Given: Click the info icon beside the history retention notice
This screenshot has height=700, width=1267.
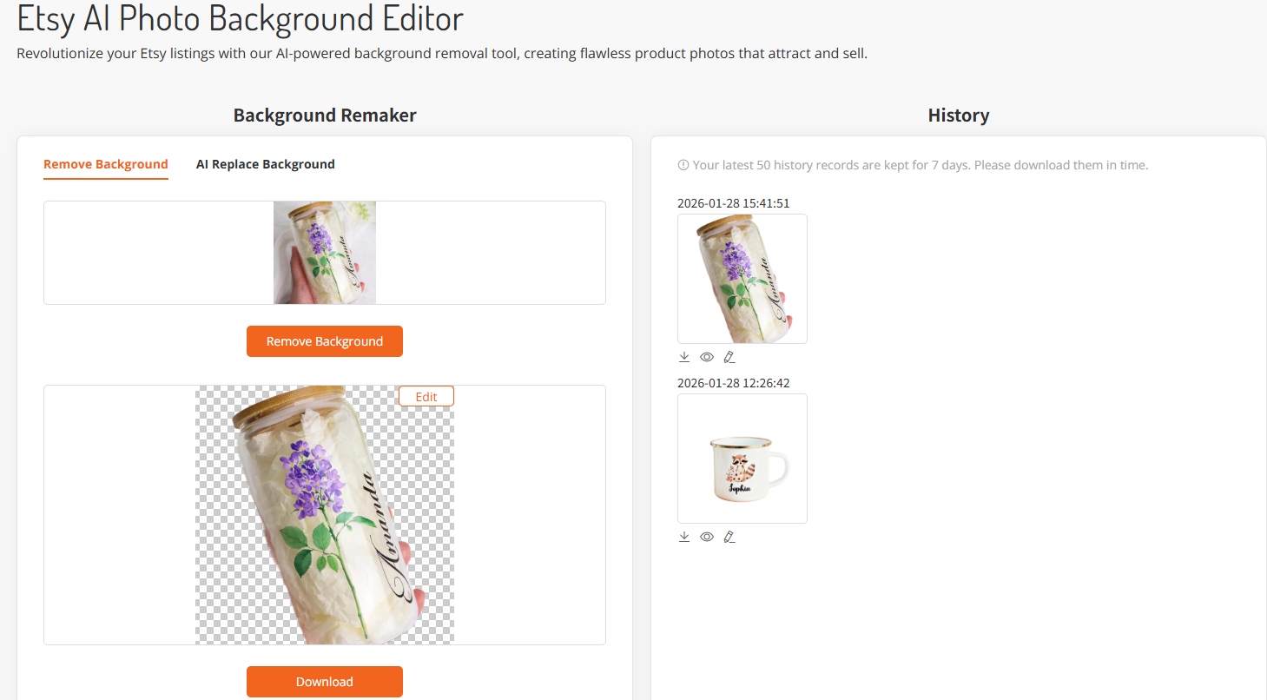Looking at the screenshot, I should coord(683,164).
